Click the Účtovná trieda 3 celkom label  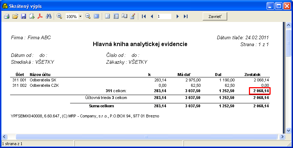tap(106, 98)
